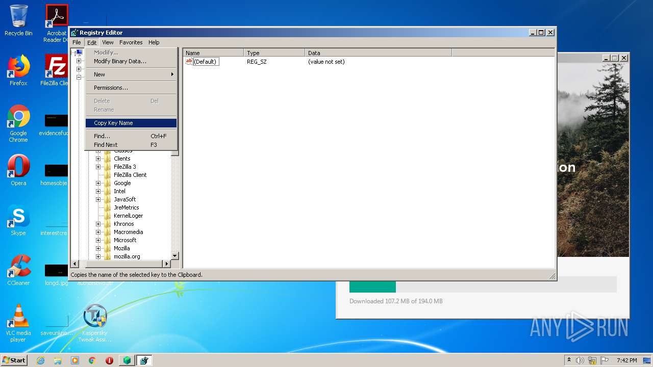Click the installer download progress bar

[x=483, y=284]
